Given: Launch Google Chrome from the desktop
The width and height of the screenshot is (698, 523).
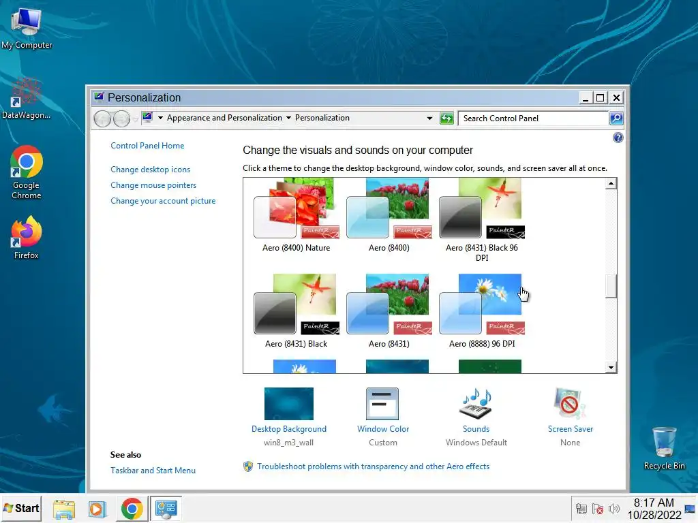Looking at the screenshot, I should pos(27,172).
